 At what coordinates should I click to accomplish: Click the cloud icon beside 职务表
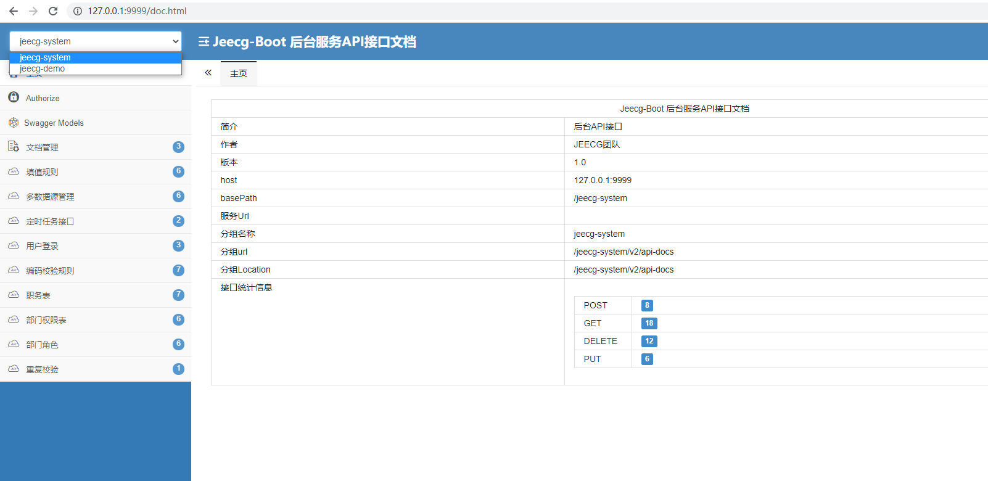coord(14,295)
